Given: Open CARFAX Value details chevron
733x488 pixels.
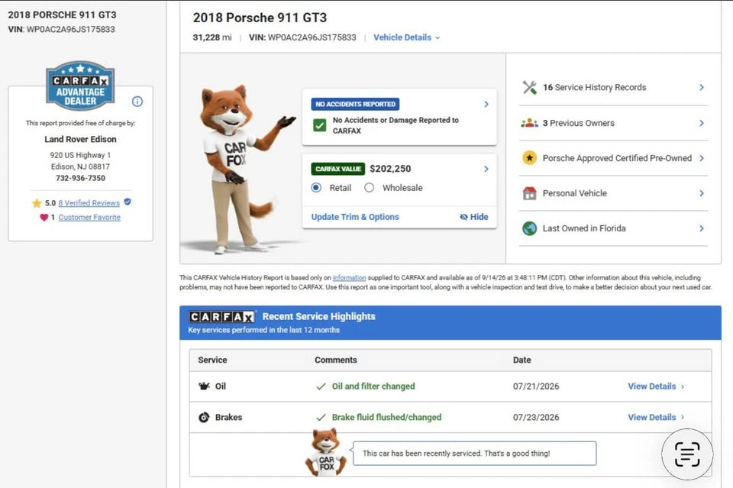Looking at the screenshot, I should tap(486, 169).
